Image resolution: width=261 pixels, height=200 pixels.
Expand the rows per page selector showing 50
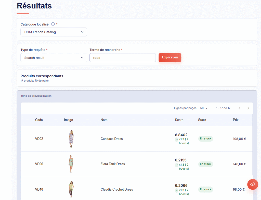tap(204, 108)
